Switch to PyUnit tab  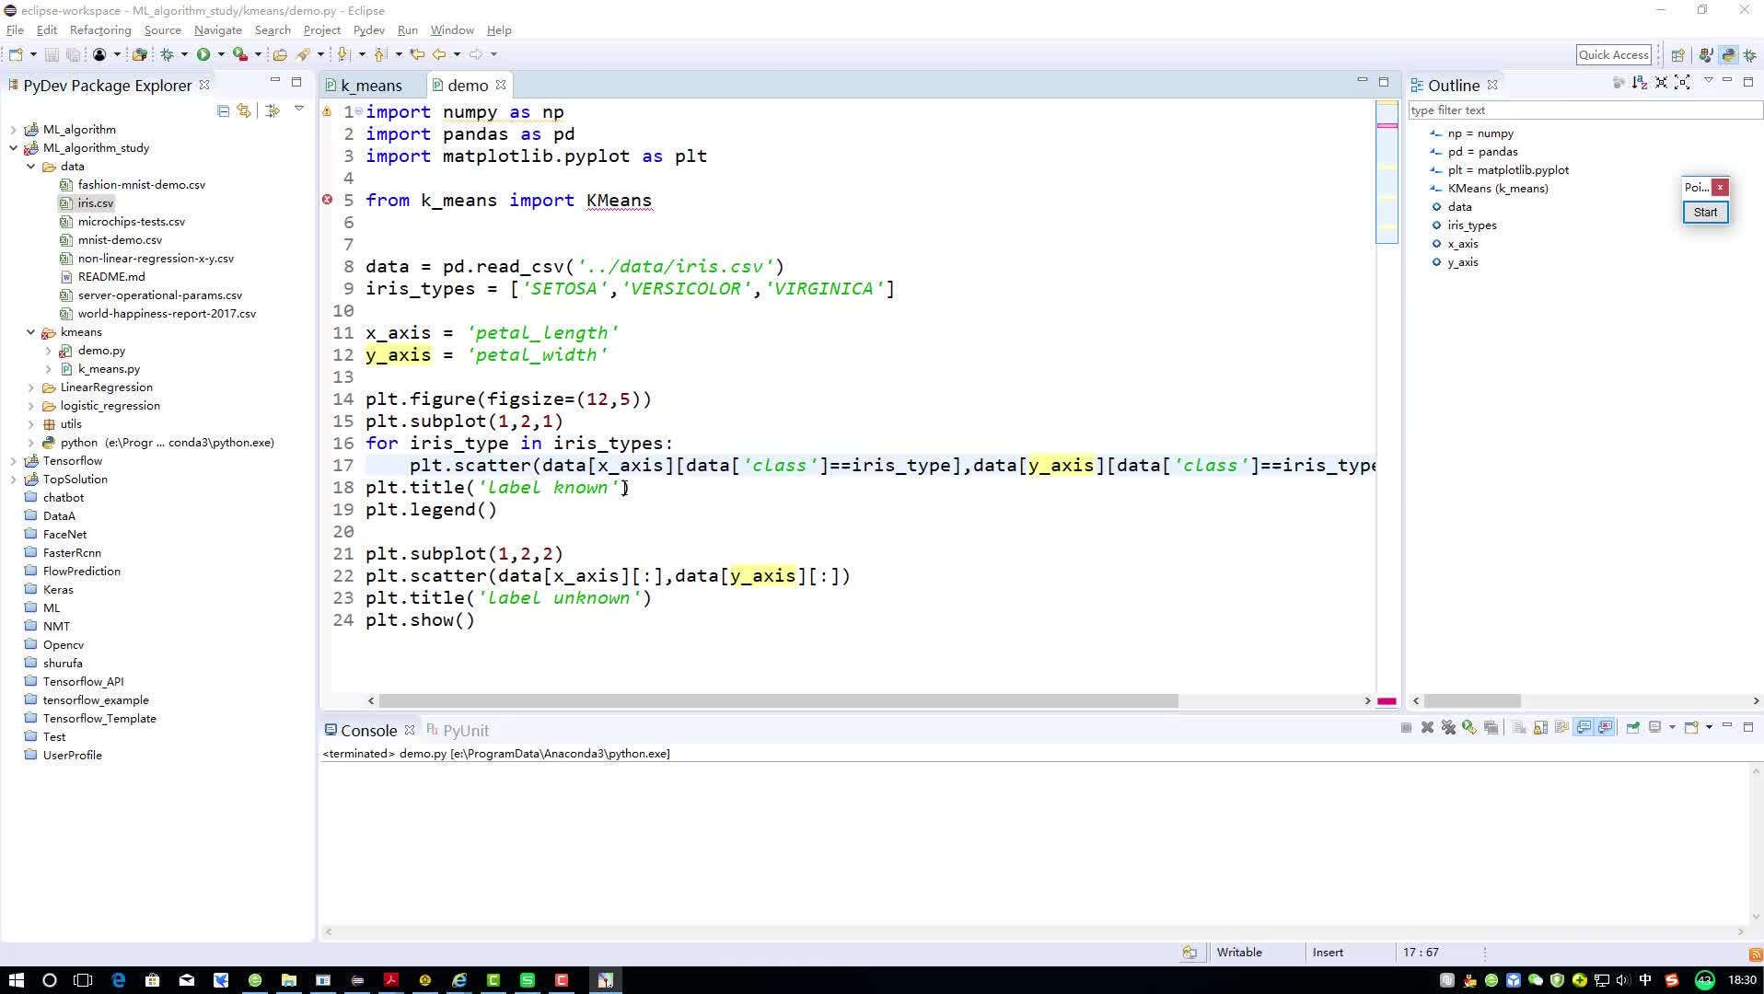point(458,731)
